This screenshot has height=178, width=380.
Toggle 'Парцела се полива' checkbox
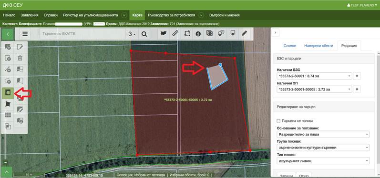coord(278,121)
